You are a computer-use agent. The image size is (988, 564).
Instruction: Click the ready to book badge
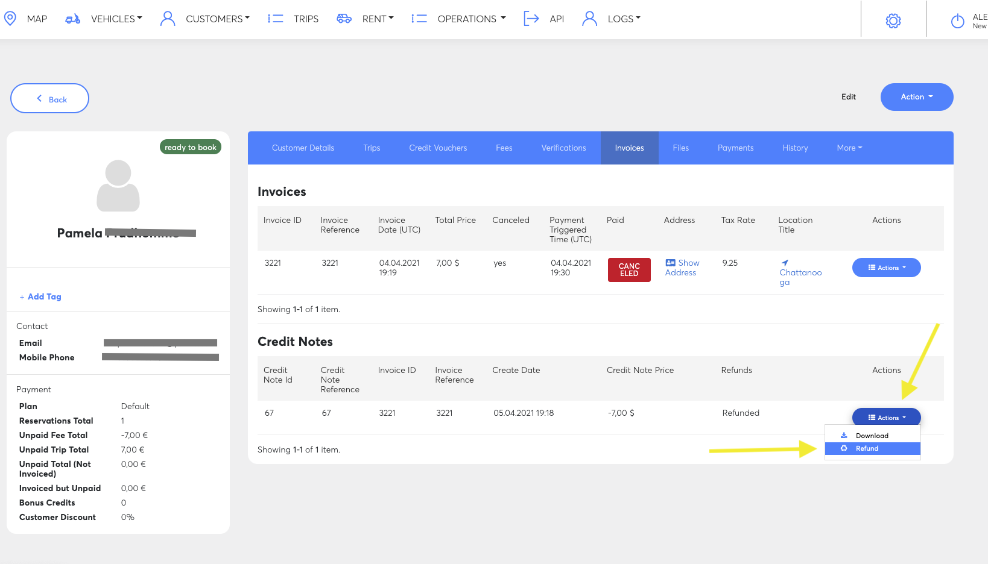191,147
